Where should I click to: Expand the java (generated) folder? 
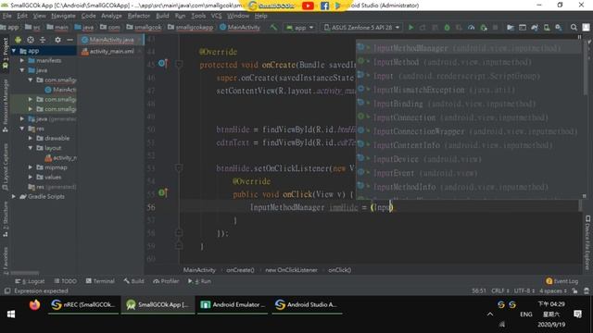(22, 118)
